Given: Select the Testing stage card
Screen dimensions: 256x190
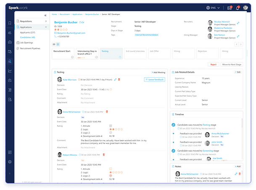Looking at the screenshot, I should pyautogui.click(x=111, y=53).
